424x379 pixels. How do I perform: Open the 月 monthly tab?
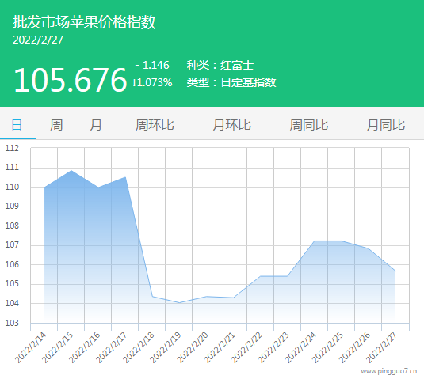[x=96, y=125]
